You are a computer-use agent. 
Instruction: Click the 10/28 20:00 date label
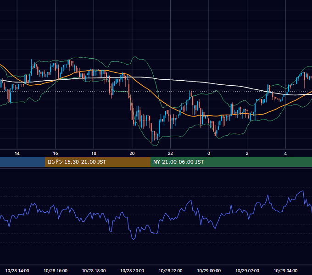(x=132, y=270)
